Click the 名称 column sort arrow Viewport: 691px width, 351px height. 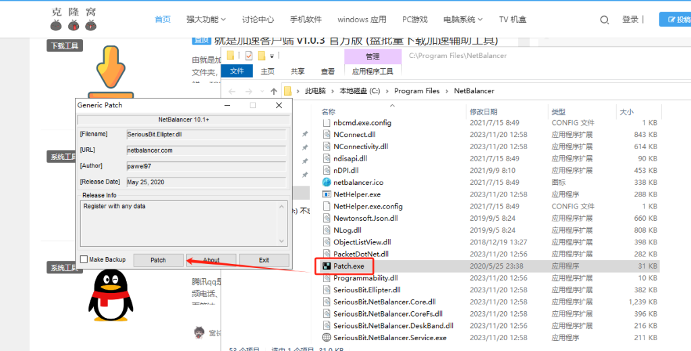pos(392,106)
